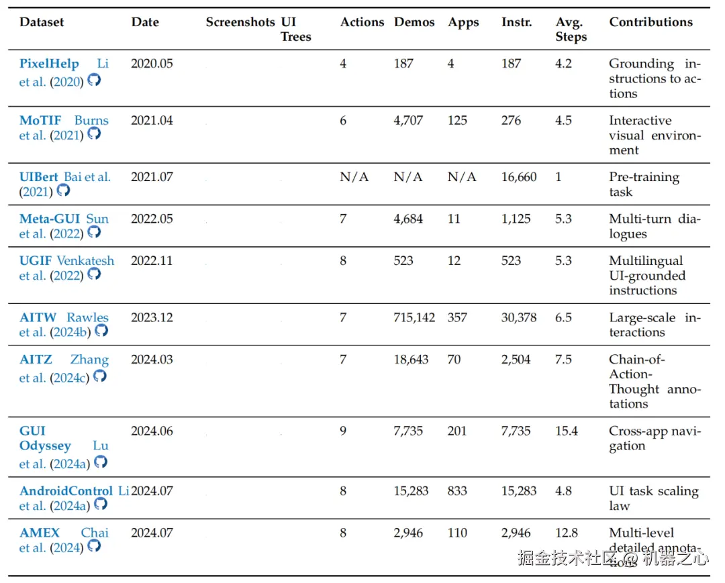The width and height of the screenshot is (725, 583).
Task: Follow the MoTIF dataset link
Action: (40, 121)
